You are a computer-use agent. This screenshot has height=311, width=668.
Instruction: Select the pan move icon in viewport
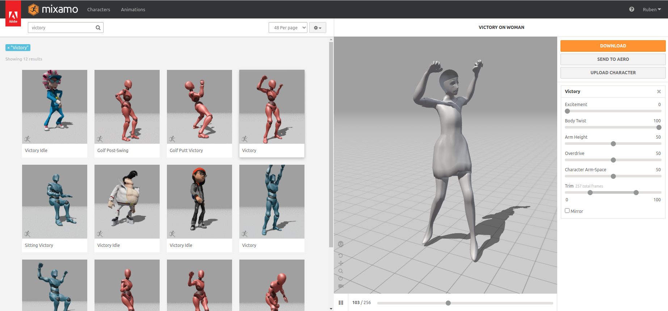pyautogui.click(x=341, y=263)
